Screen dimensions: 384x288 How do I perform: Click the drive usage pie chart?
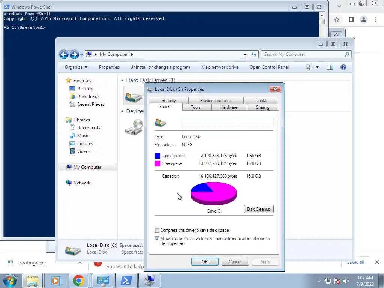tap(213, 193)
